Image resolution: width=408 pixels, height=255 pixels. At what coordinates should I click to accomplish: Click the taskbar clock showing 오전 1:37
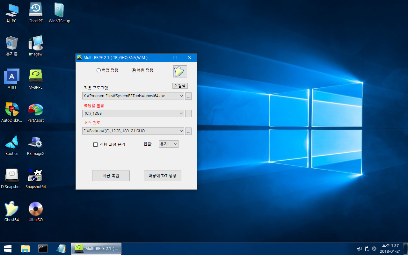tap(390, 249)
